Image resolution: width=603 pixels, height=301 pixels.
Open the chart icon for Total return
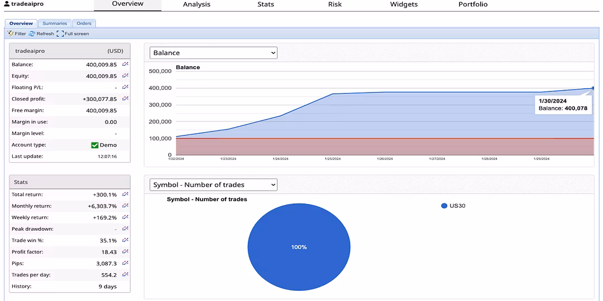tap(125, 195)
